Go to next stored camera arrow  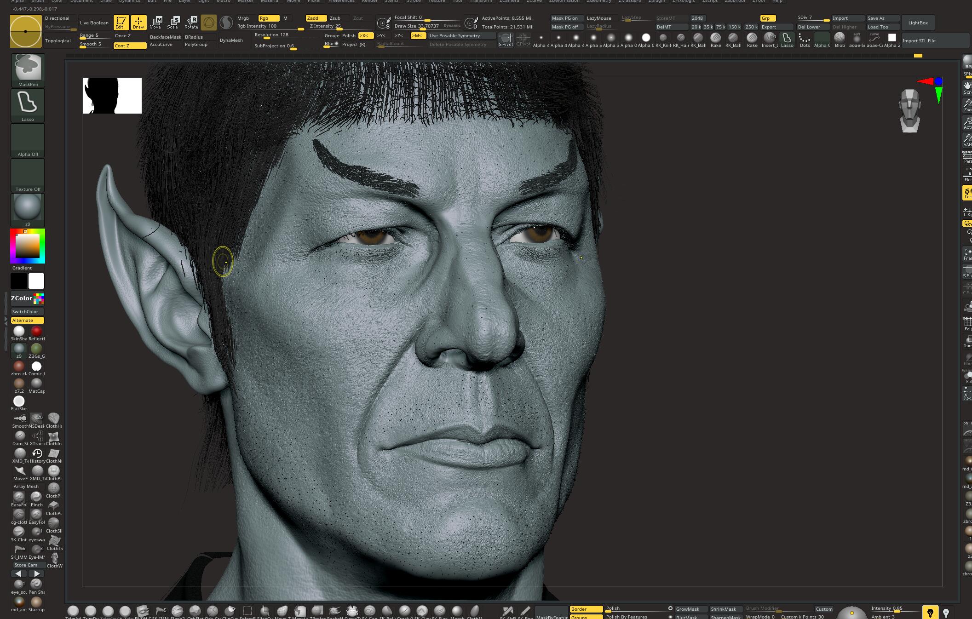(36, 573)
